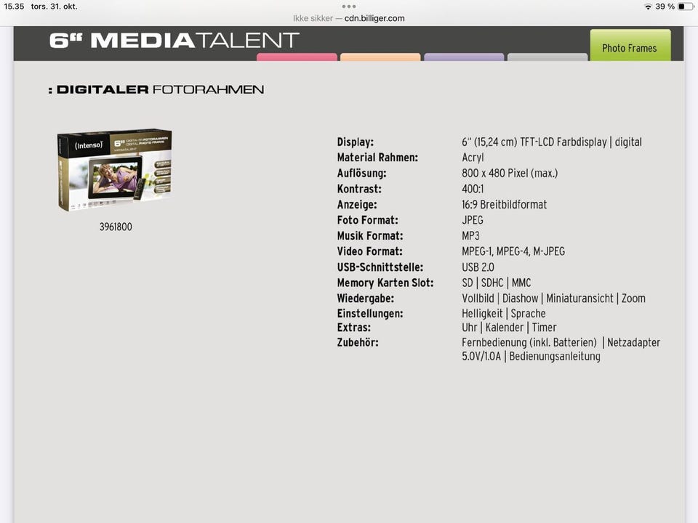
Task: Select the green Photo Frames tab
Action: point(630,45)
